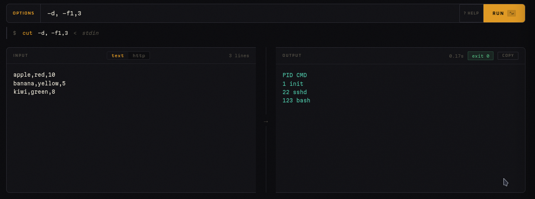This screenshot has height=199, width=535.
Task: Click the question mark icon in HELP
Action: point(465,13)
